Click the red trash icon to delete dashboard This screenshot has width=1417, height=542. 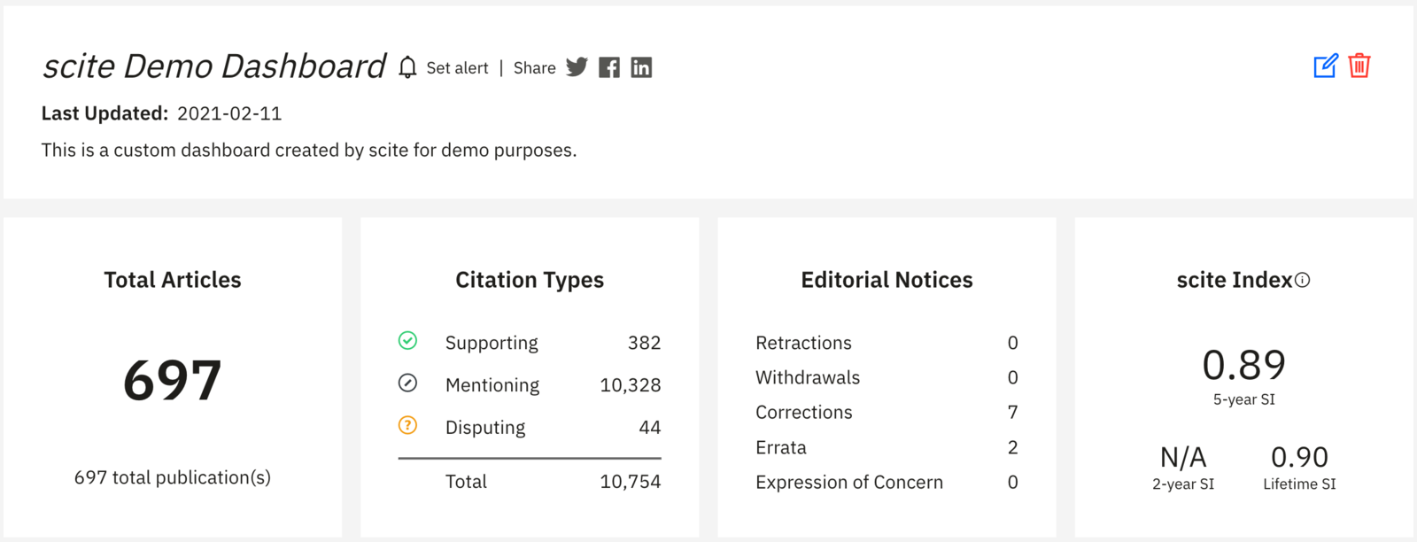1360,66
